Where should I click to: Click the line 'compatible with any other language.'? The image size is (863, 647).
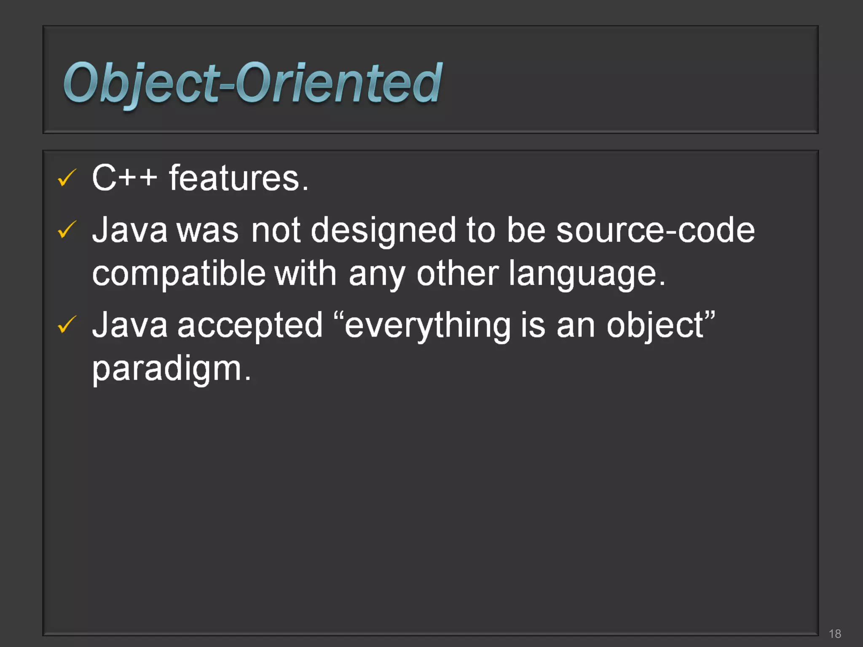(379, 274)
